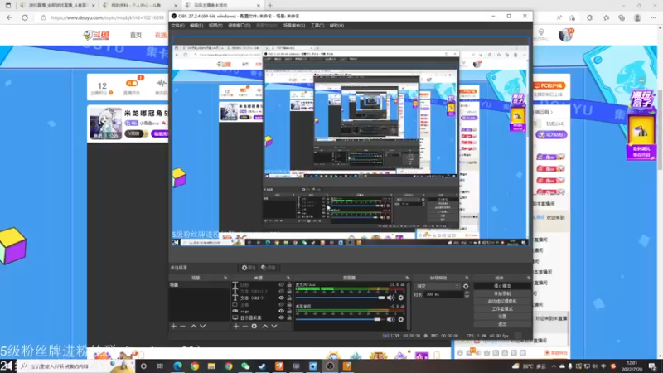Open OBS 视图(V) menu
The width and height of the screenshot is (663, 373).
215,26
